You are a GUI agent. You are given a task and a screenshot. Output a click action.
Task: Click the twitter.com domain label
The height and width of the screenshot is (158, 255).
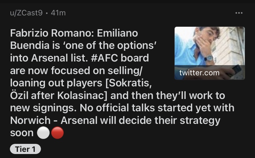tap(199, 73)
